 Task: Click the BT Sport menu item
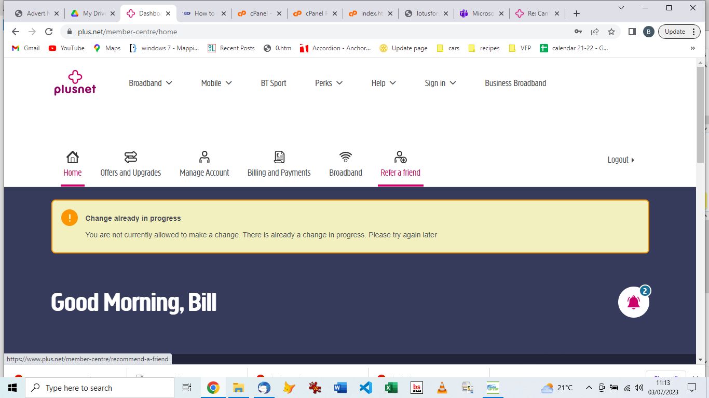[x=274, y=83]
